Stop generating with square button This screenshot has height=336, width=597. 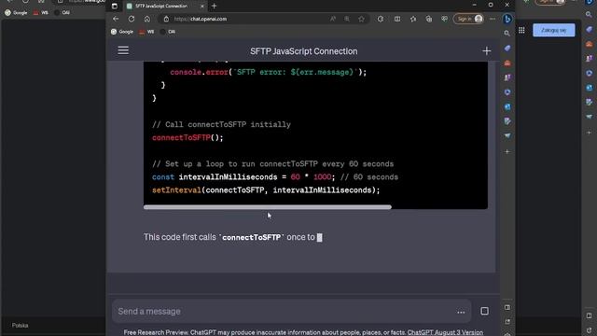[x=484, y=311]
